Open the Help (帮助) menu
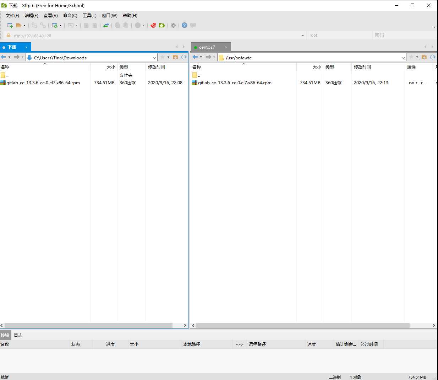Image resolution: width=438 pixels, height=380 pixels. 130,16
